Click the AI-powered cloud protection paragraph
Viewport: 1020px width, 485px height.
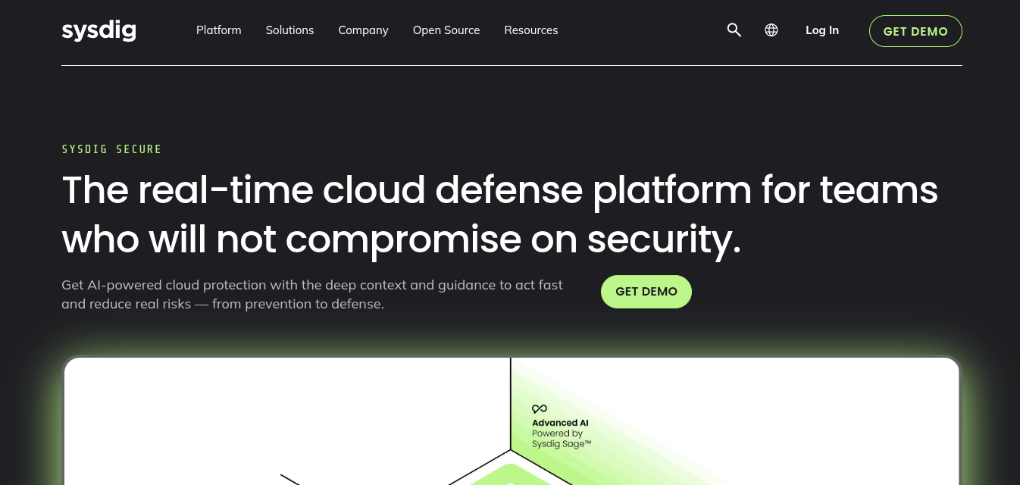[312, 295]
